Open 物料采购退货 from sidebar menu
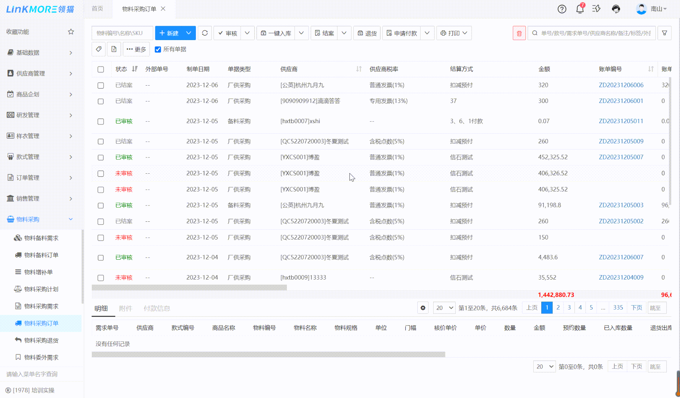 tap(41, 340)
